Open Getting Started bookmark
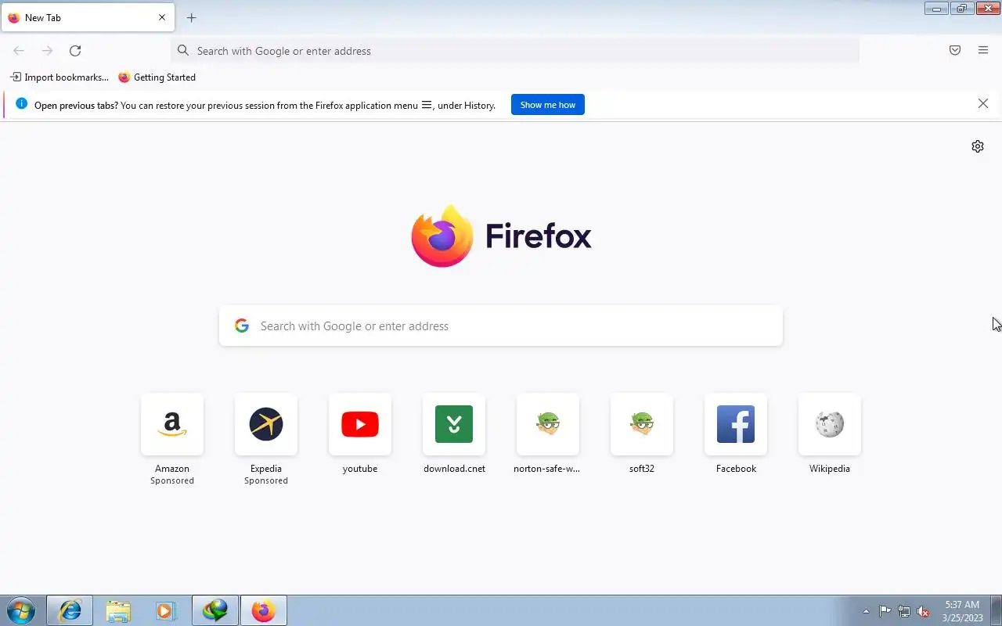This screenshot has width=1002, height=626. (x=157, y=77)
